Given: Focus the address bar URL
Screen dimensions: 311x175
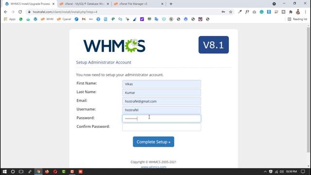Looking at the screenshot, I should (65, 12).
